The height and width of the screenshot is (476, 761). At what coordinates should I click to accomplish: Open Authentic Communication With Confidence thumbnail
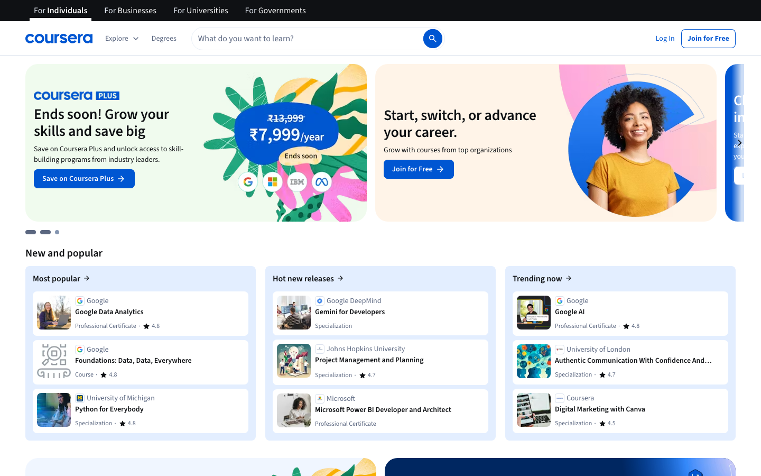534,361
